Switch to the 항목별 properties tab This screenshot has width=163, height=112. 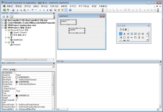pyautogui.click(x=12, y=70)
